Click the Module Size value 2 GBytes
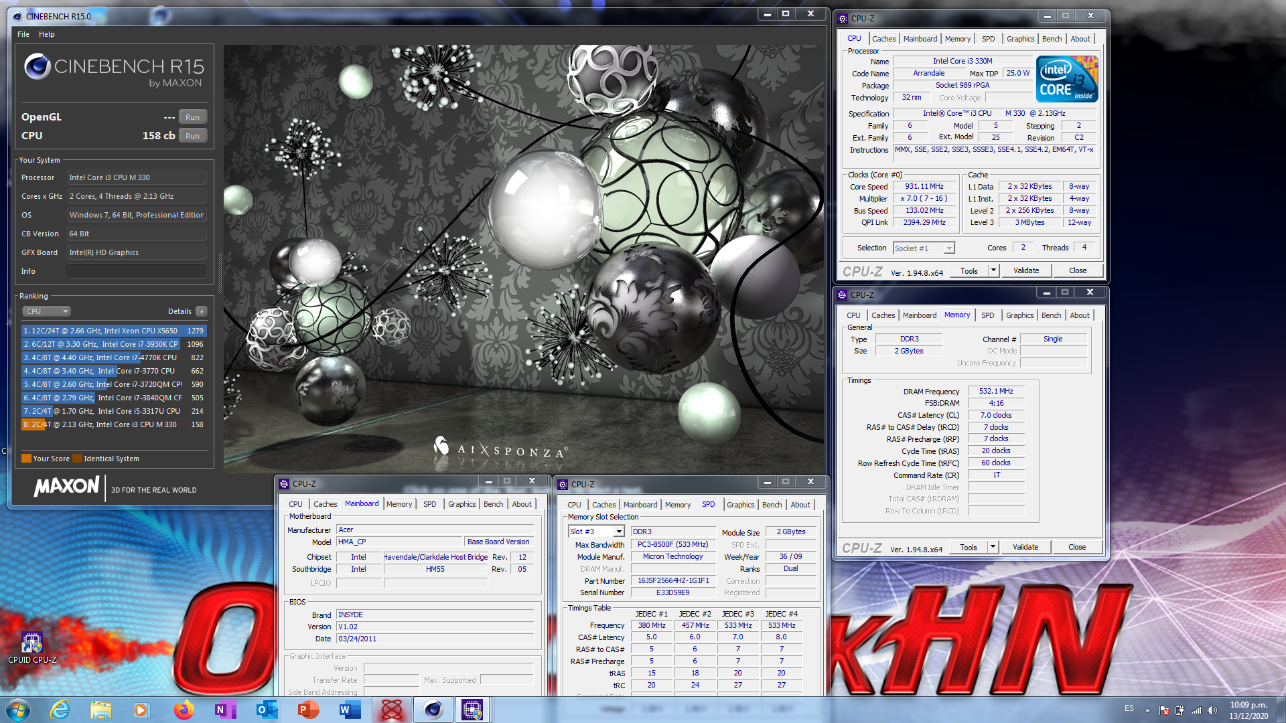The height and width of the screenshot is (723, 1286). [791, 532]
